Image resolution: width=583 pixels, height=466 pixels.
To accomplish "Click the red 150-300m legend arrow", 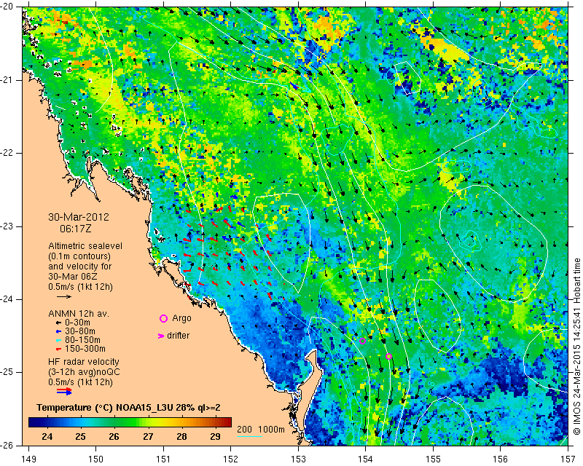I will (58, 349).
